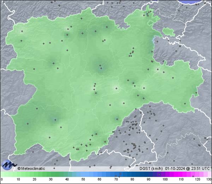Screen dimensions: 212x184
Task: Click the 0 scale label
Action: tap(2, 179)
